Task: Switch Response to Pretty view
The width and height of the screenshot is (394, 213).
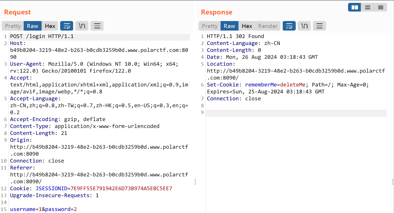Action: pyautogui.click(x=210, y=26)
